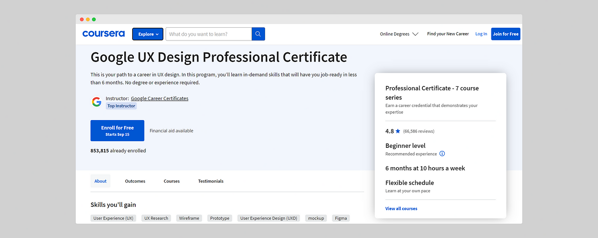Focus the 'What do you want to learn?' field
This screenshot has height=238, width=598.
[x=209, y=34]
